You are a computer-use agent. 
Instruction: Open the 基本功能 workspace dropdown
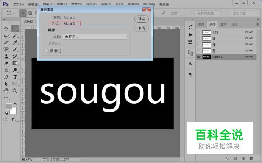click(x=245, y=13)
